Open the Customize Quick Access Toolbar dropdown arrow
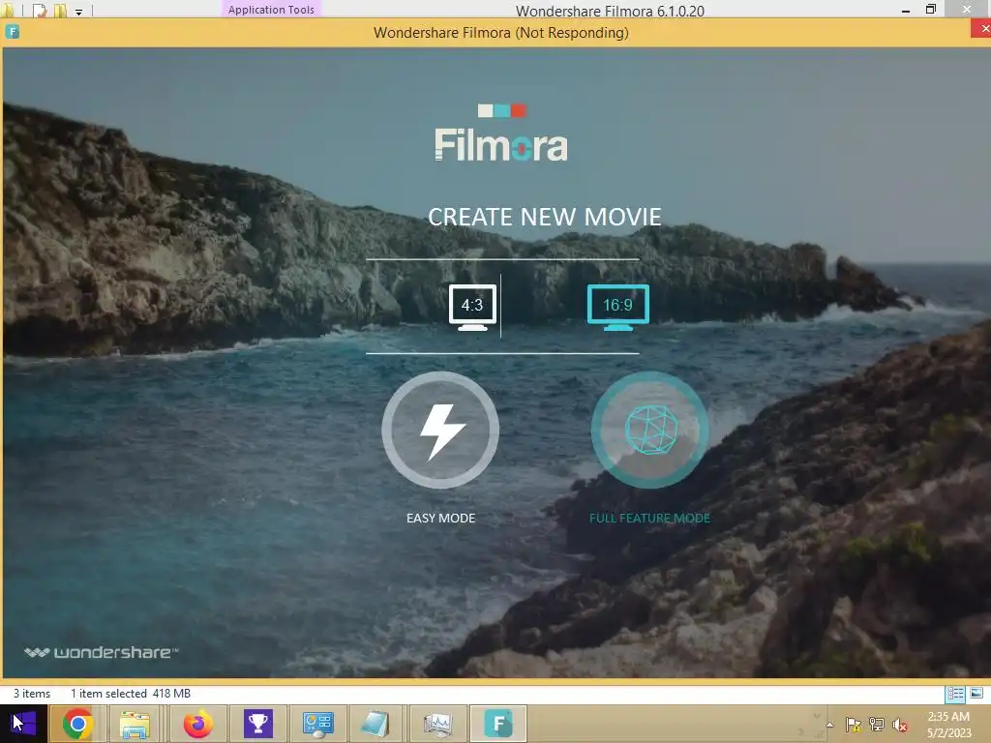This screenshot has width=991, height=743. pos(79,12)
